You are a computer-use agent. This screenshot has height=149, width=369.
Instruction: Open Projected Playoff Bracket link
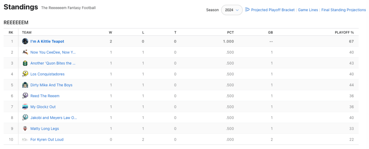[x=273, y=10]
